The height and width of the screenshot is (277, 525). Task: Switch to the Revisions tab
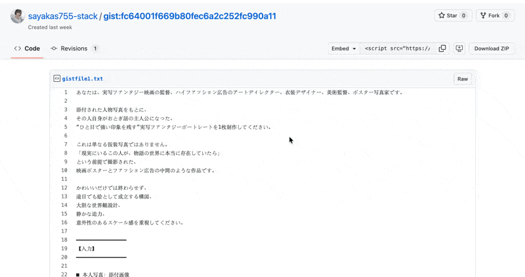click(x=75, y=48)
